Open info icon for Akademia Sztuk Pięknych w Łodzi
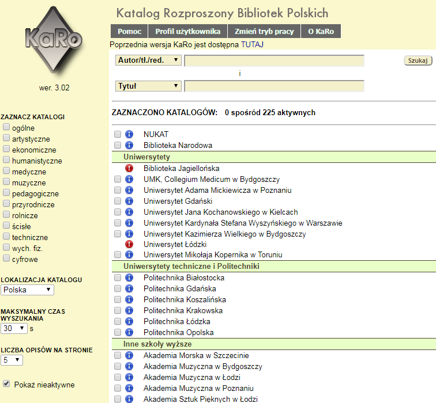 pos(129,399)
